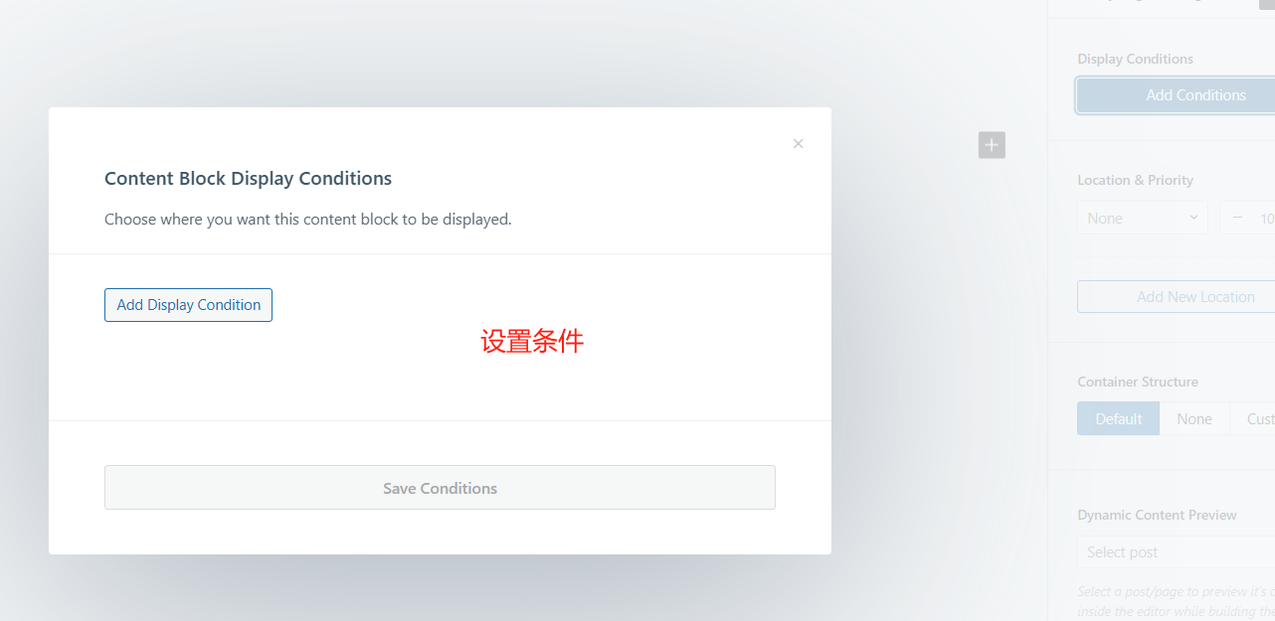Choose the Custom container structure option
This screenshot has width=1275, height=621.
point(1262,418)
